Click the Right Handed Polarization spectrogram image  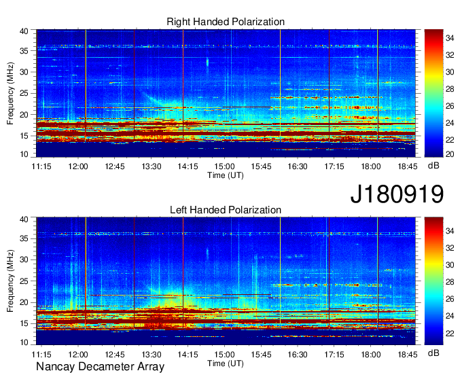coord(226,93)
